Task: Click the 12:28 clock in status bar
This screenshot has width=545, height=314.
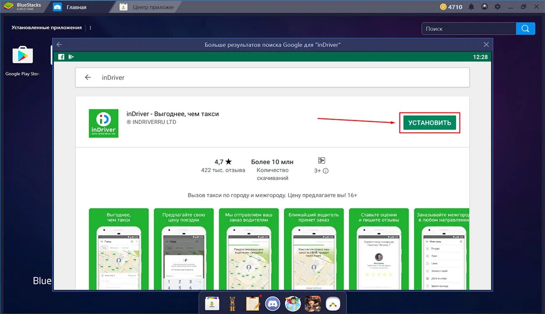Action: click(480, 57)
